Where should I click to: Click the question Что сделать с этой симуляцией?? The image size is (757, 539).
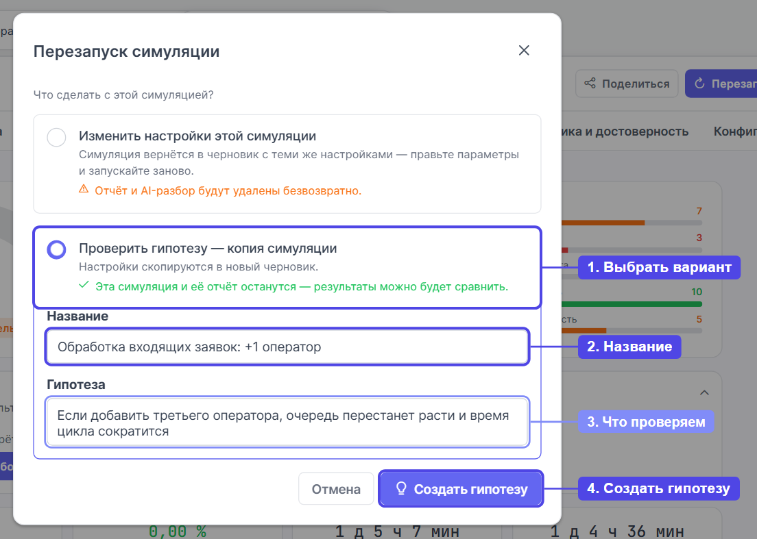[123, 95]
